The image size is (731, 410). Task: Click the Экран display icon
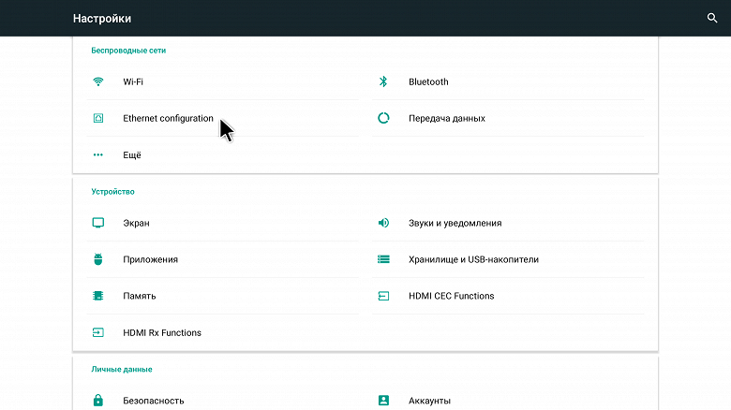pos(97,223)
